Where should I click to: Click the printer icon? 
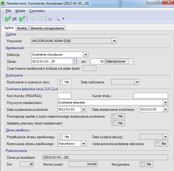pyautogui.click(x=58, y=19)
